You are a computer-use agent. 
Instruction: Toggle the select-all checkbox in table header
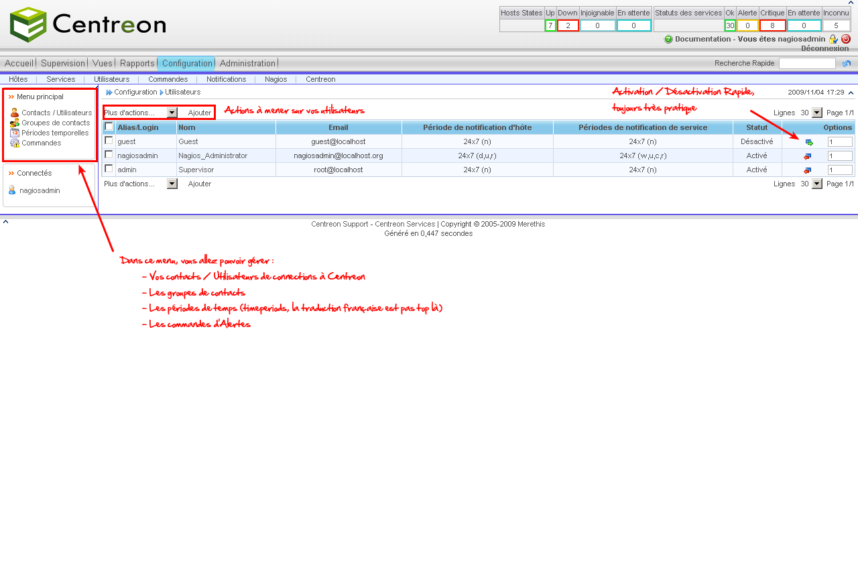click(x=109, y=127)
